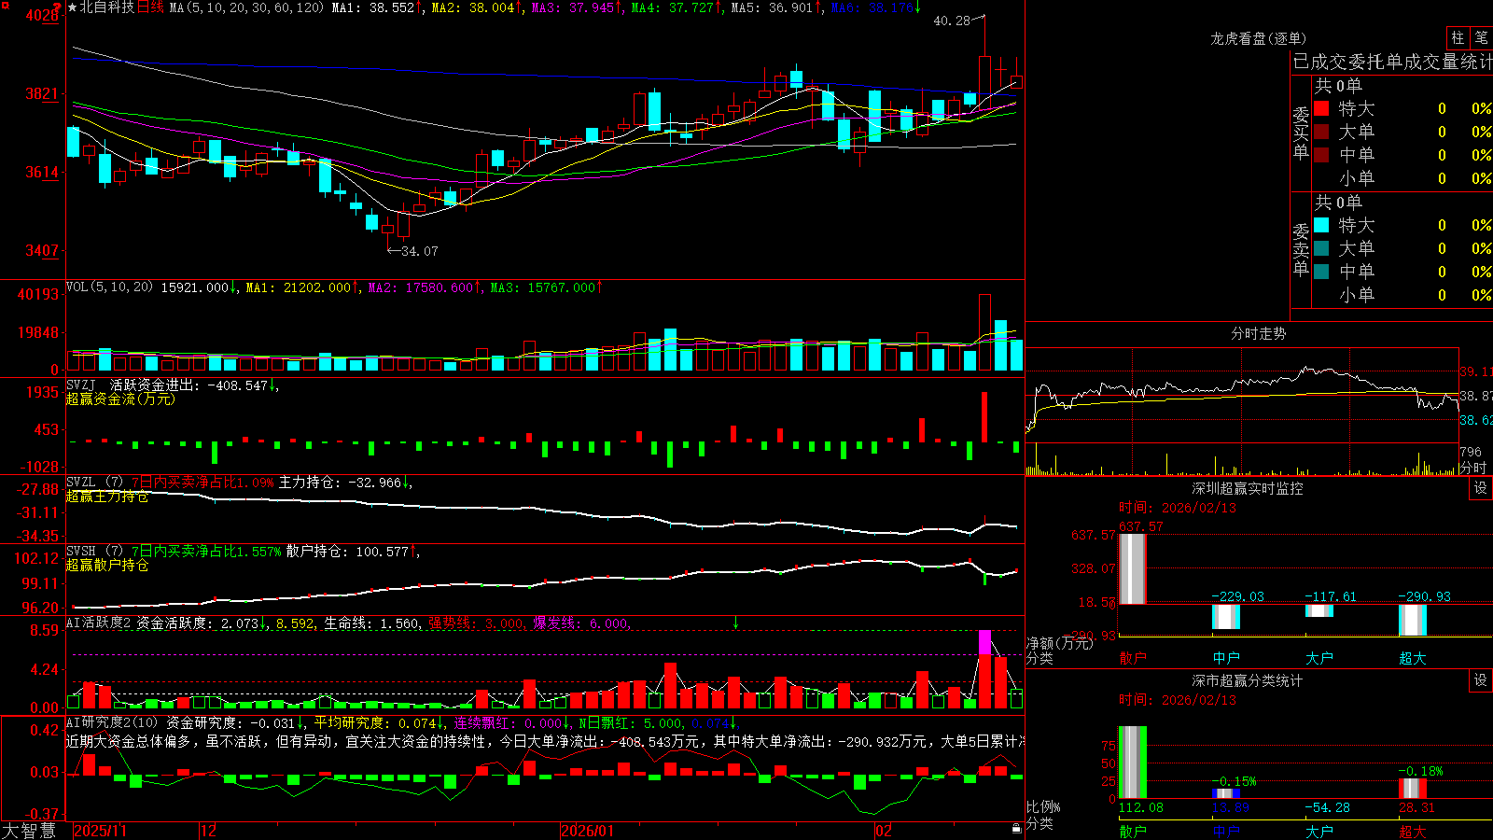The width and height of the screenshot is (1493, 840).
Task: Click the 112.08 value in 分类统计
Action: [x=1141, y=807]
